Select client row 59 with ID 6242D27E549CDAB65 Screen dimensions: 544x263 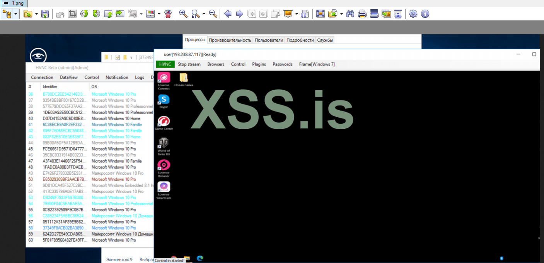click(x=90, y=234)
